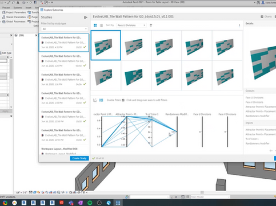Viewport: 276px width, 206px height.
Task: Open more options menu above thumbnails
Action: (239, 26)
